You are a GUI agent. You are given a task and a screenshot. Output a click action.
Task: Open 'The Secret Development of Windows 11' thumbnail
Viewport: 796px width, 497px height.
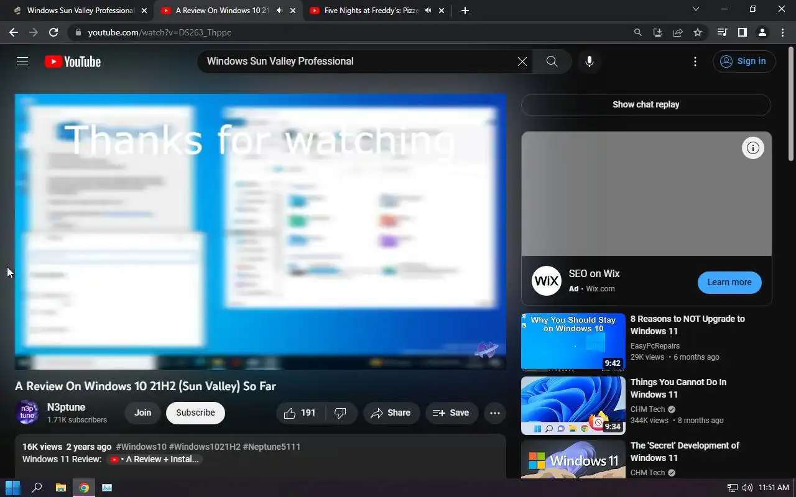click(573, 459)
